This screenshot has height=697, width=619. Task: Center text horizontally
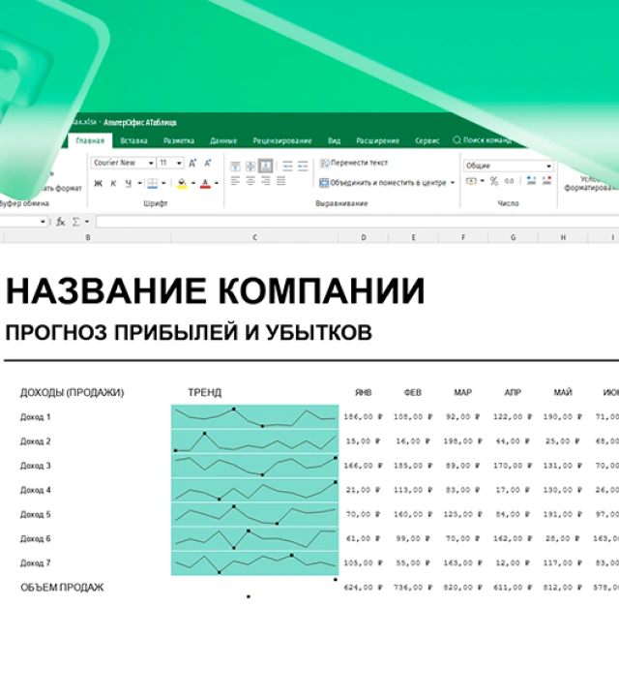click(x=251, y=180)
